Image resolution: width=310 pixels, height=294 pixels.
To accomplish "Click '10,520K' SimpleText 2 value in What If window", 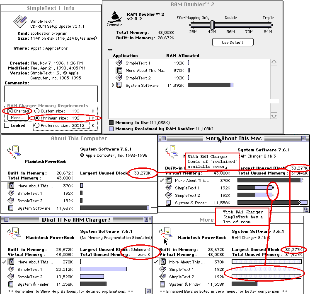I will pos(65,277).
